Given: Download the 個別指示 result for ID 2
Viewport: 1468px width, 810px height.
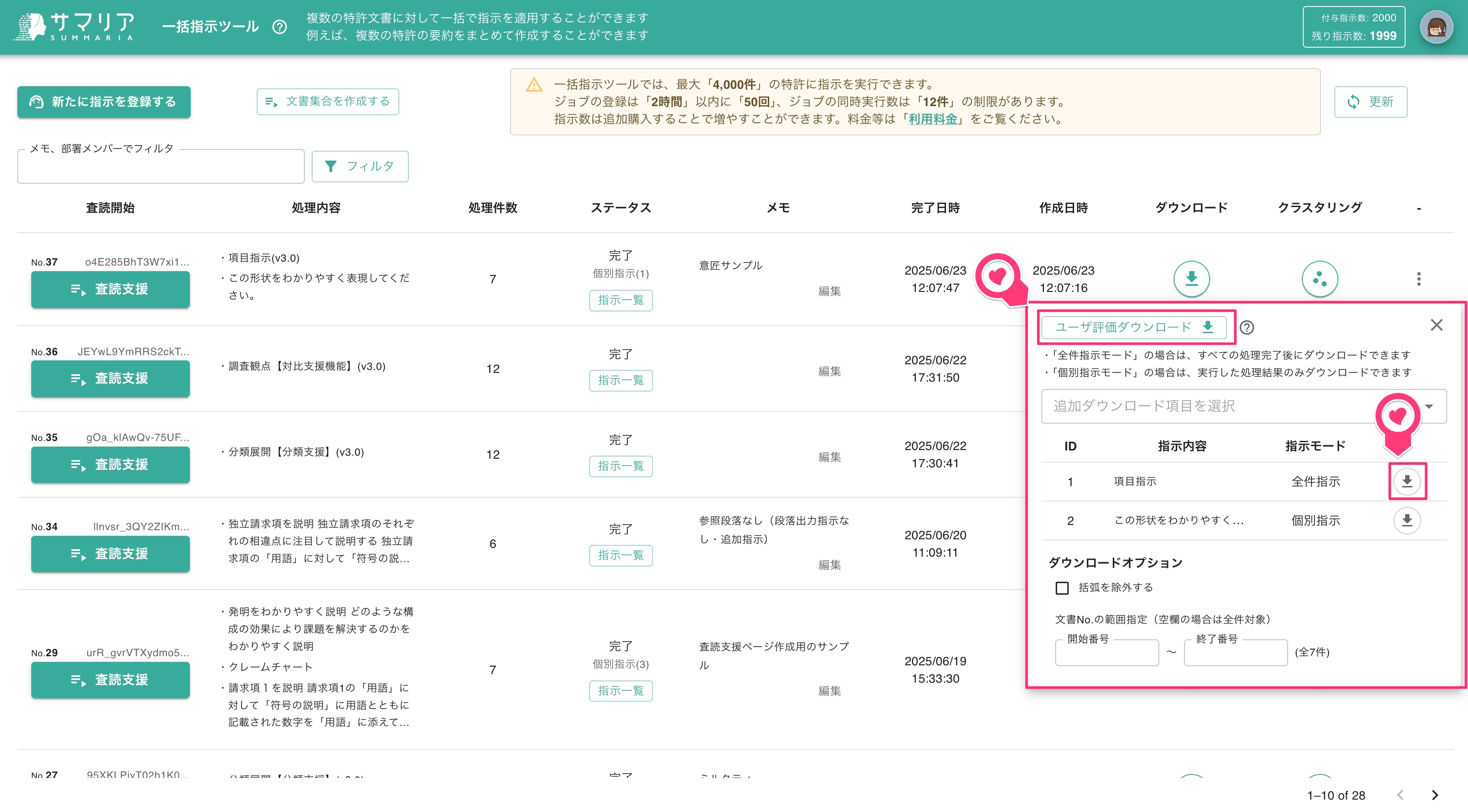Looking at the screenshot, I should tap(1406, 520).
